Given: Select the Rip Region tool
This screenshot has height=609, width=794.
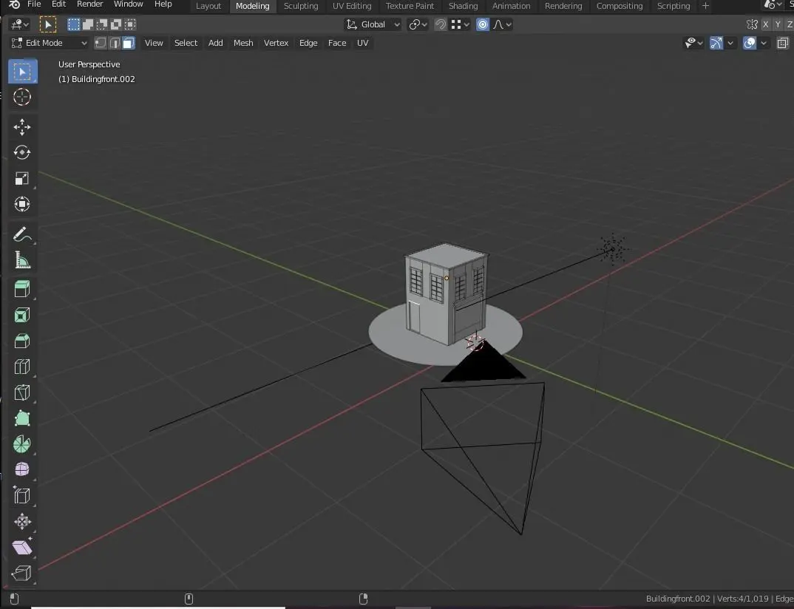Looking at the screenshot, I should [22, 573].
